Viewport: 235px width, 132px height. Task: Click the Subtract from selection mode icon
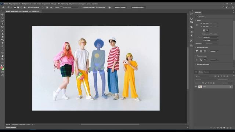click(x=21, y=7)
